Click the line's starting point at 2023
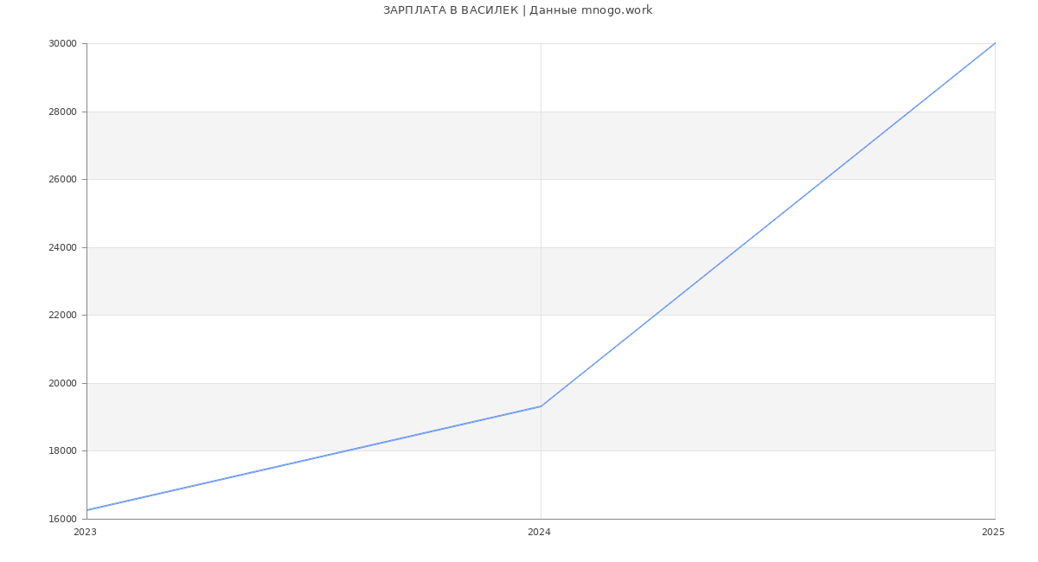 pos(87,510)
